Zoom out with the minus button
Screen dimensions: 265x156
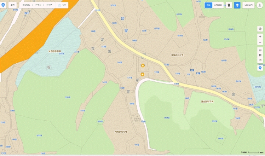[260, 42]
